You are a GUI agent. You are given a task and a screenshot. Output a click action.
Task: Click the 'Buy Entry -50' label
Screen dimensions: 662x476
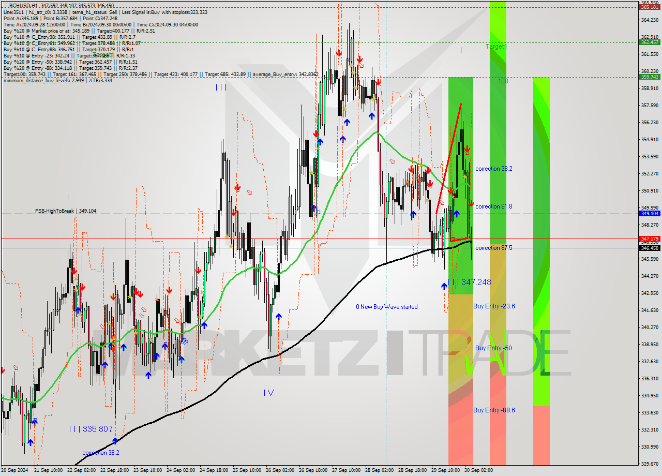click(493, 348)
